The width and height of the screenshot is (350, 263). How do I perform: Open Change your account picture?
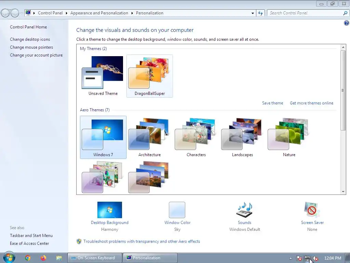coord(36,55)
